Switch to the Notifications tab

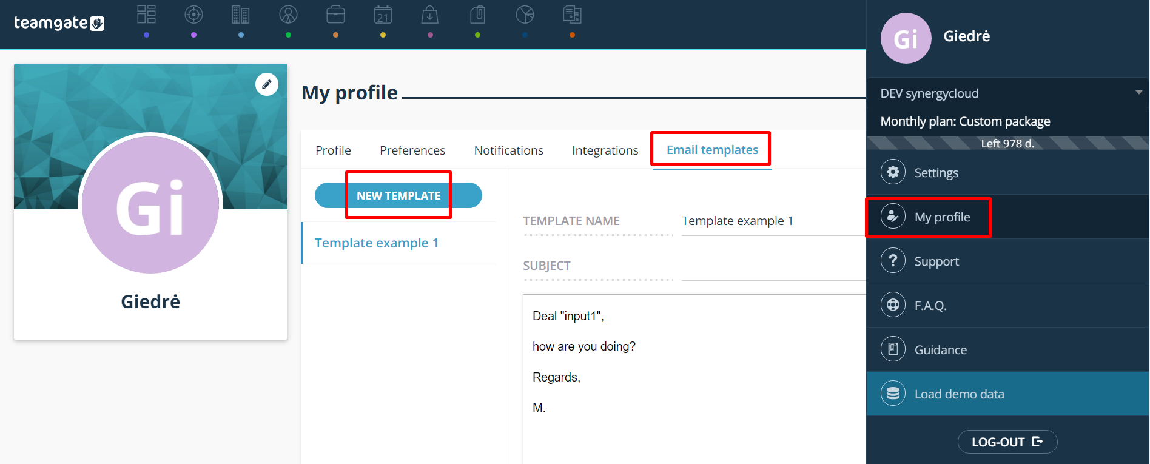coord(509,150)
